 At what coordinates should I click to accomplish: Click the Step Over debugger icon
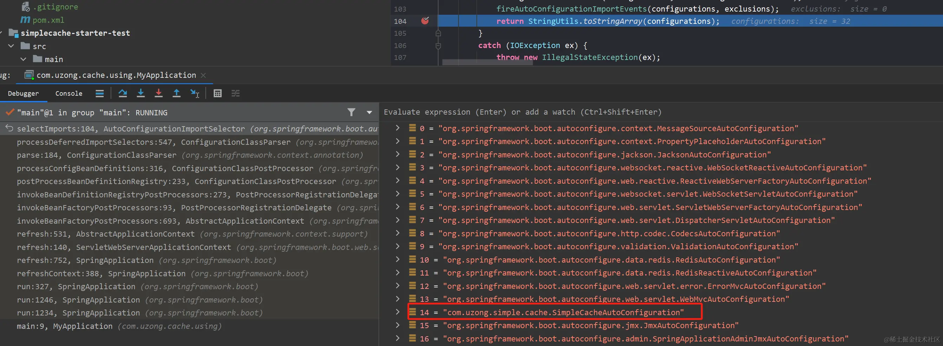pos(123,94)
